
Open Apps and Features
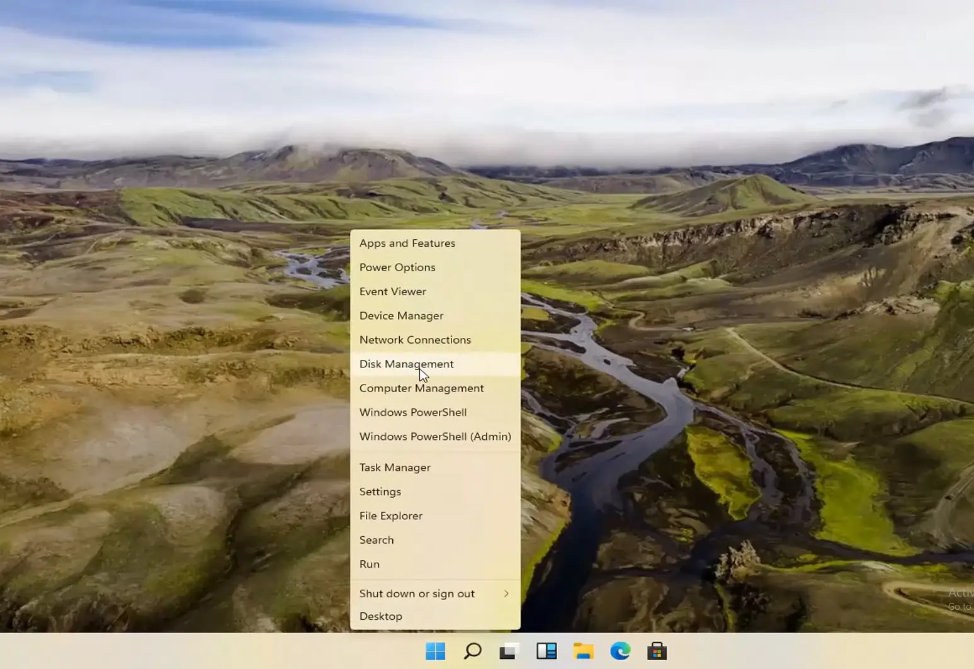(407, 243)
